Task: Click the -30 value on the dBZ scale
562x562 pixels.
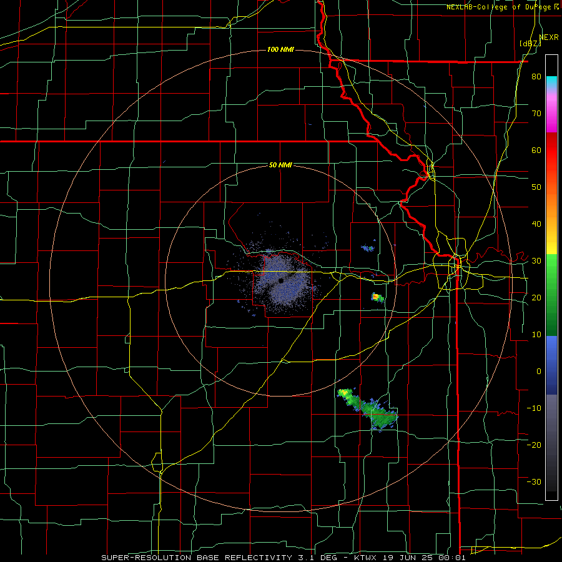Action: [534, 482]
